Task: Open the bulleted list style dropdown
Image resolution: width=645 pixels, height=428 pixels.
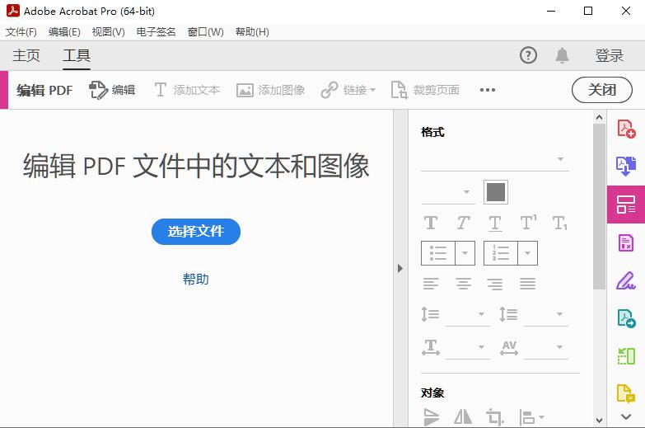Action: click(465, 253)
